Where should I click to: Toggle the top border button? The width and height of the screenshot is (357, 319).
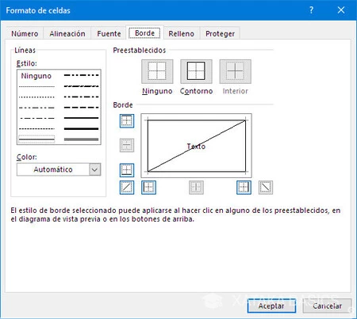(x=127, y=121)
